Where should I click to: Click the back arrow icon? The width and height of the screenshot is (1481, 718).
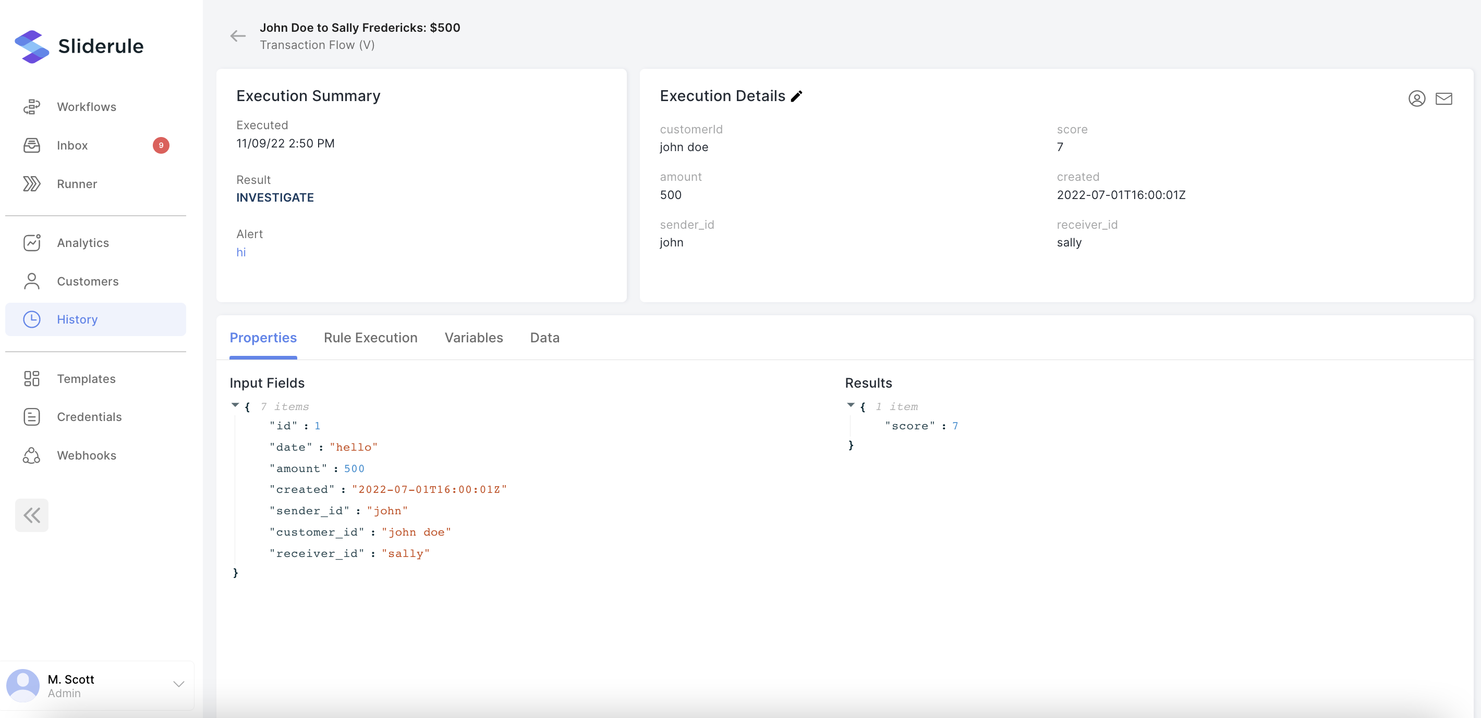coord(237,36)
